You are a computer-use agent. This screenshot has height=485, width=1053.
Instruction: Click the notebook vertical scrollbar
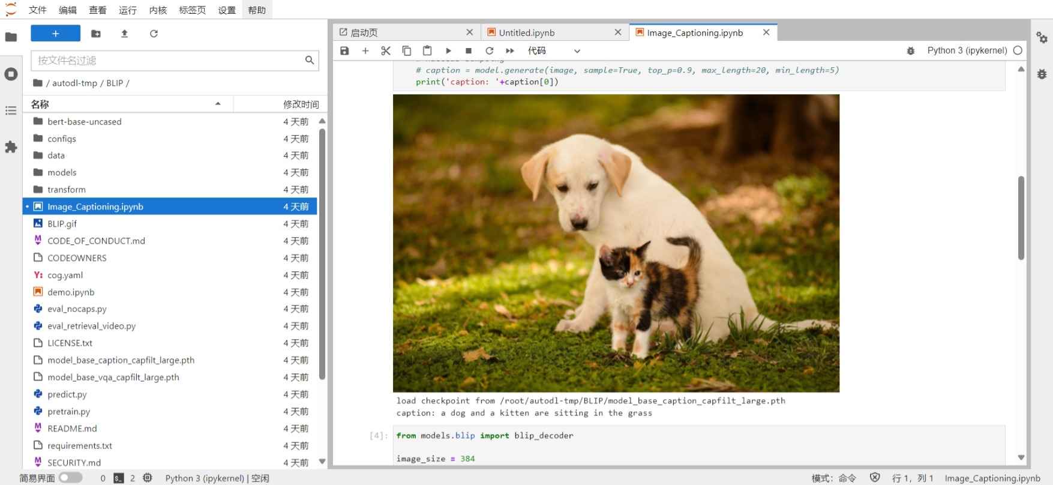coord(1021,217)
